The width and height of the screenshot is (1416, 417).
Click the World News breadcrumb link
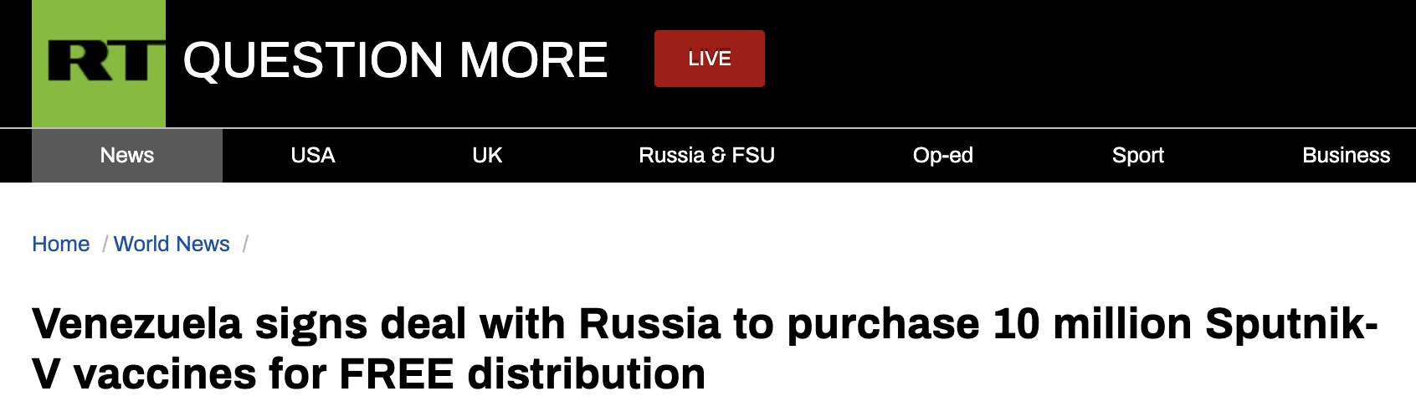pyautogui.click(x=172, y=244)
